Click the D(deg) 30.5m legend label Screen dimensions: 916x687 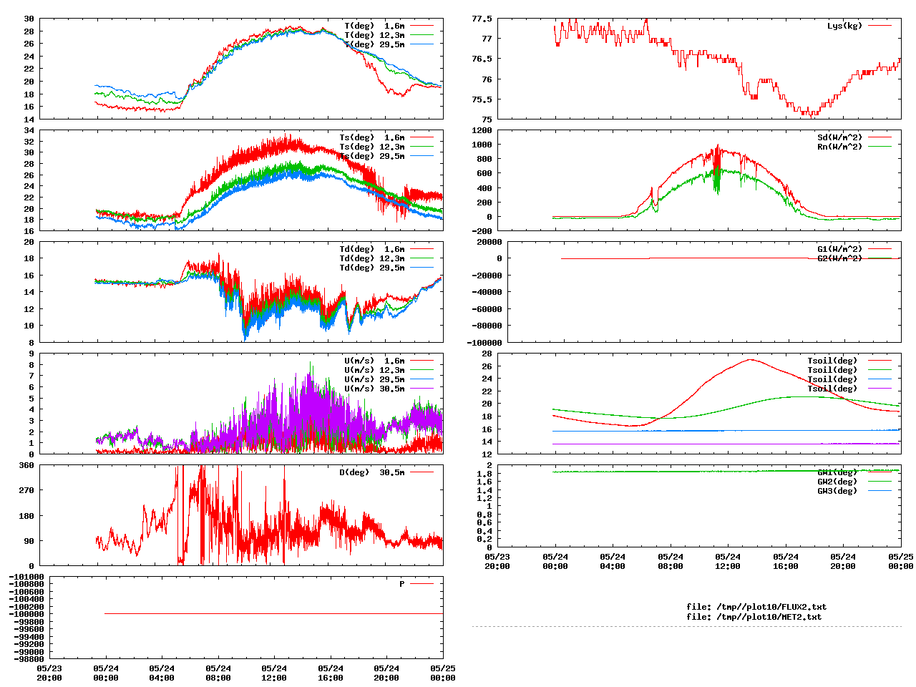(371, 472)
